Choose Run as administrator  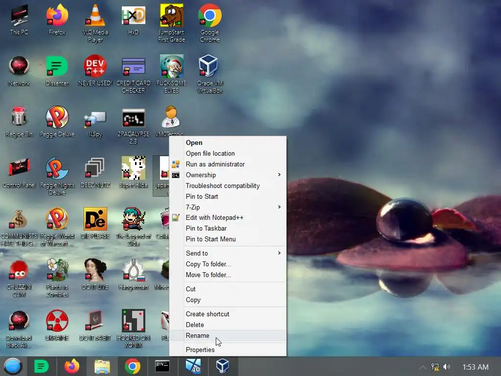pyautogui.click(x=228, y=164)
